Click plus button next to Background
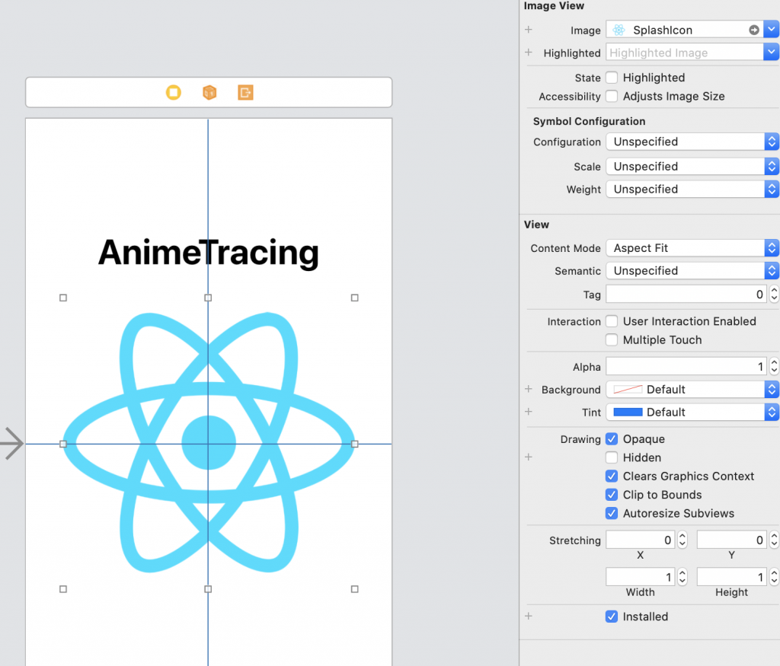The height and width of the screenshot is (666, 780). [529, 389]
